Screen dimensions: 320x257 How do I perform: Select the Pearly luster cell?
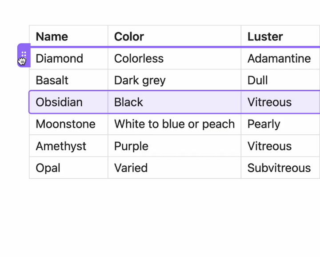tap(264, 124)
